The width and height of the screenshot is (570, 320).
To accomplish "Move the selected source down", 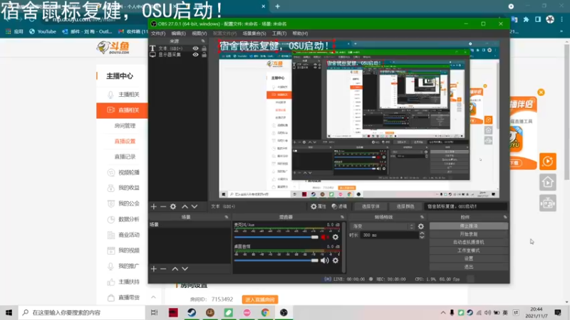I will (195, 206).
